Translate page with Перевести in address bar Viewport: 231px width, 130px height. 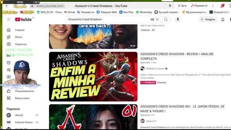coord(199,6)
